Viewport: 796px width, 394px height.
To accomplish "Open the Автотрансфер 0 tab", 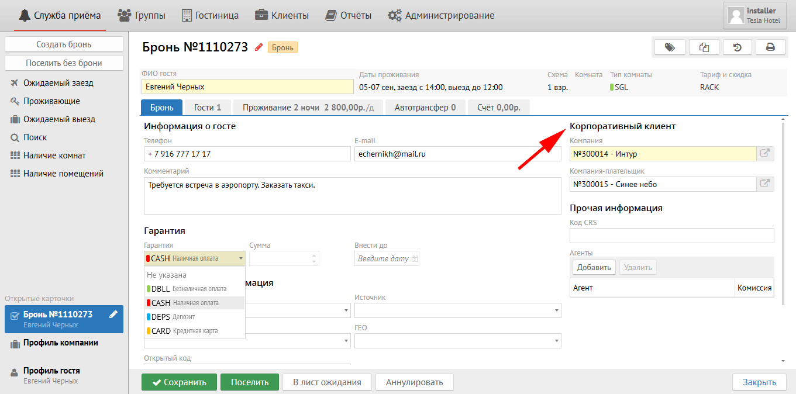I will (425, 108).
